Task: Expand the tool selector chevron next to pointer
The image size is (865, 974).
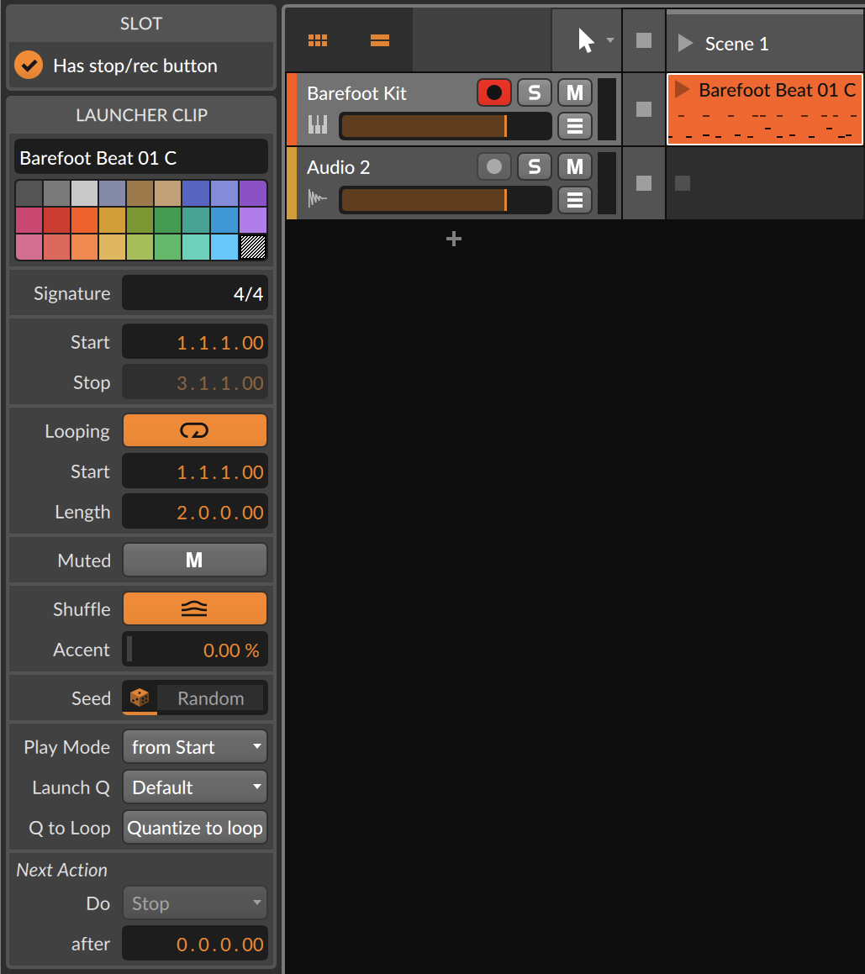Action: point(609,39)
